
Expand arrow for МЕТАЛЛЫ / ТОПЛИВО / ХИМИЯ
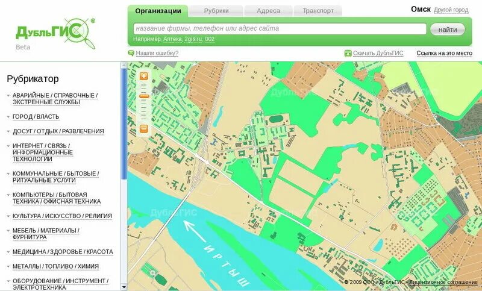click(x=8, y=266)
